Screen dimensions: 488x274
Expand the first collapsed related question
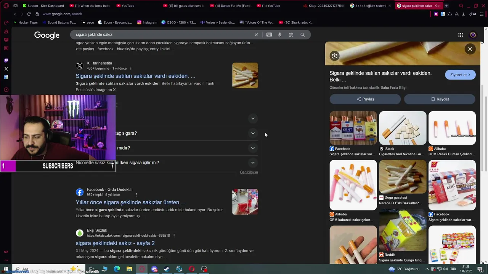click(253, 119)
